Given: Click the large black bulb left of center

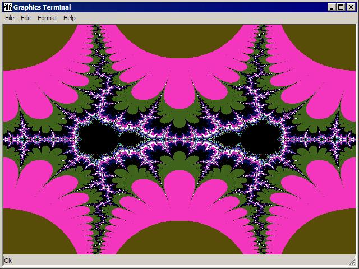Looking at the screenshot, I should point(96,138).
